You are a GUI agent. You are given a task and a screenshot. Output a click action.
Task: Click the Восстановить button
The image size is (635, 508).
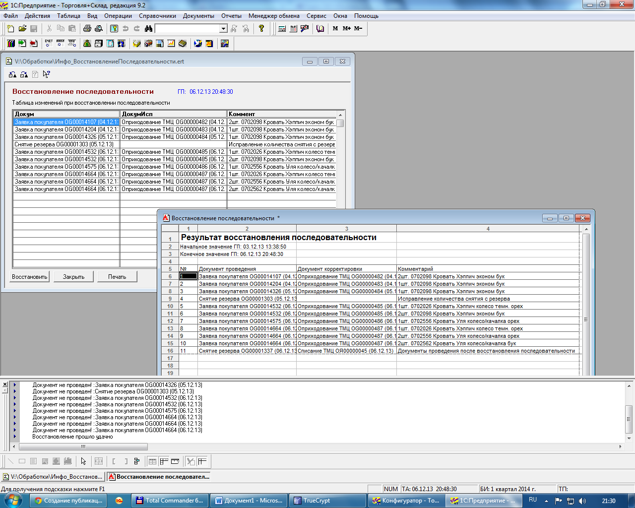(30, 277)
